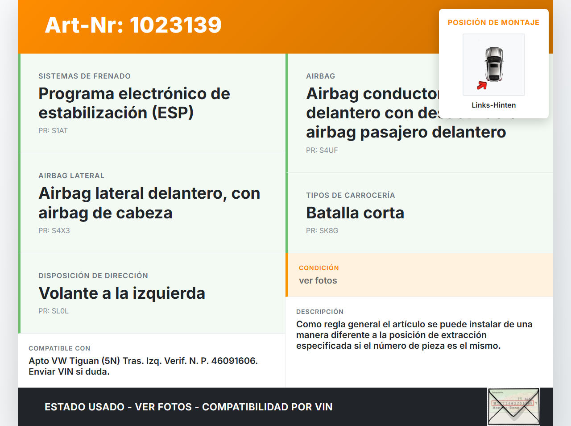Viewport: 571px width, 426px height.
Task: Click the 'AIRBAG LATERAL' label
Action: click(71, 176)
